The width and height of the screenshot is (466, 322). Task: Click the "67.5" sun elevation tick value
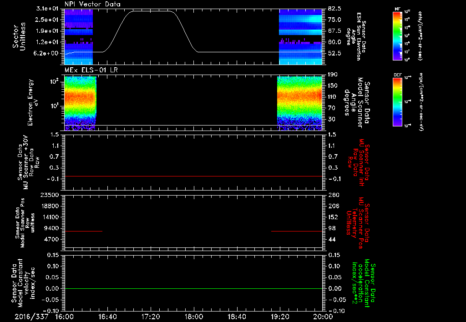pyautogui.click(x=334, y=31)
